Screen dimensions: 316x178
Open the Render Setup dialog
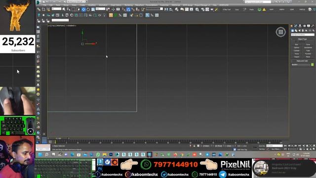pyautogui.click(x=202, y=9)
